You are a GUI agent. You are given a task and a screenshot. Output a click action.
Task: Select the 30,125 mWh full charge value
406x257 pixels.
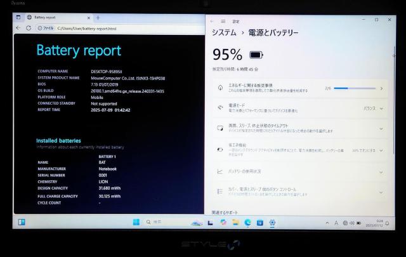click(110, 196)
